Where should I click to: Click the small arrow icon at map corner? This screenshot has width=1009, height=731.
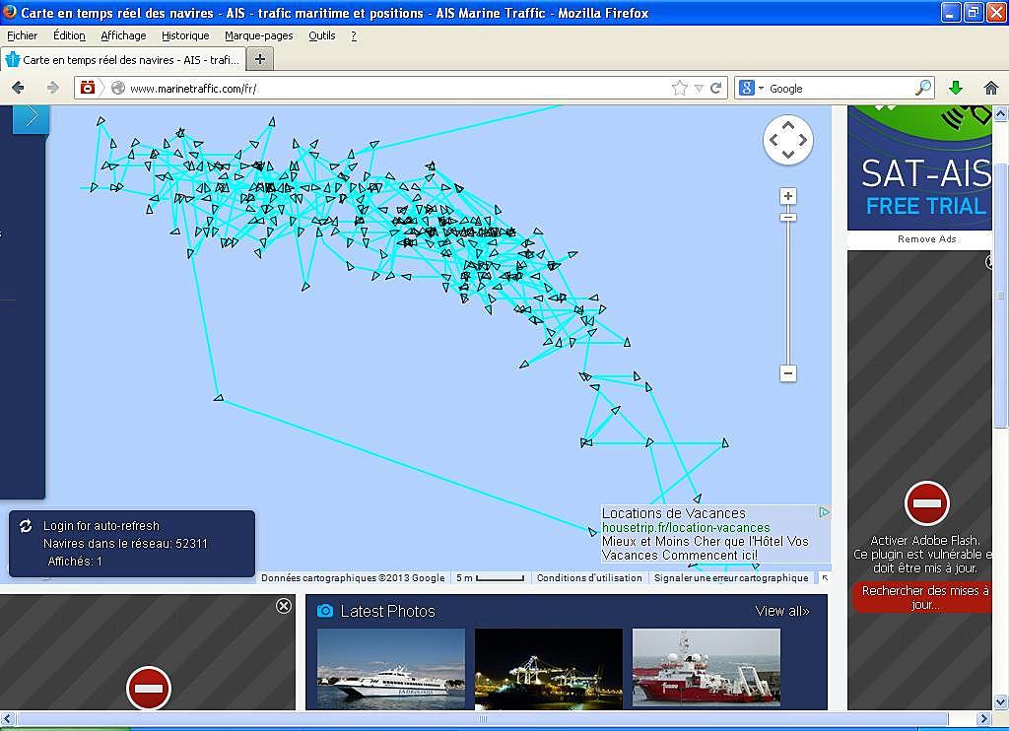(825, 578)
